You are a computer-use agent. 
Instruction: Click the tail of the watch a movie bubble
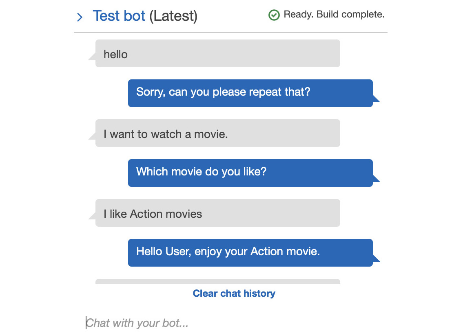point(92,136)
